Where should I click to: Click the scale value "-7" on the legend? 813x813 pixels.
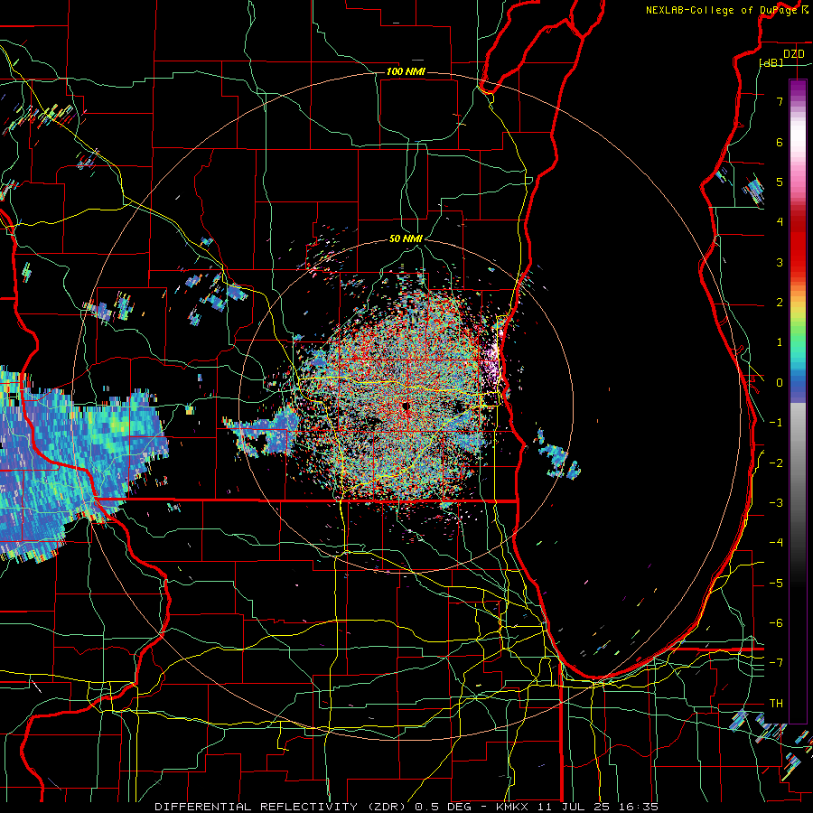coord(776,663)
